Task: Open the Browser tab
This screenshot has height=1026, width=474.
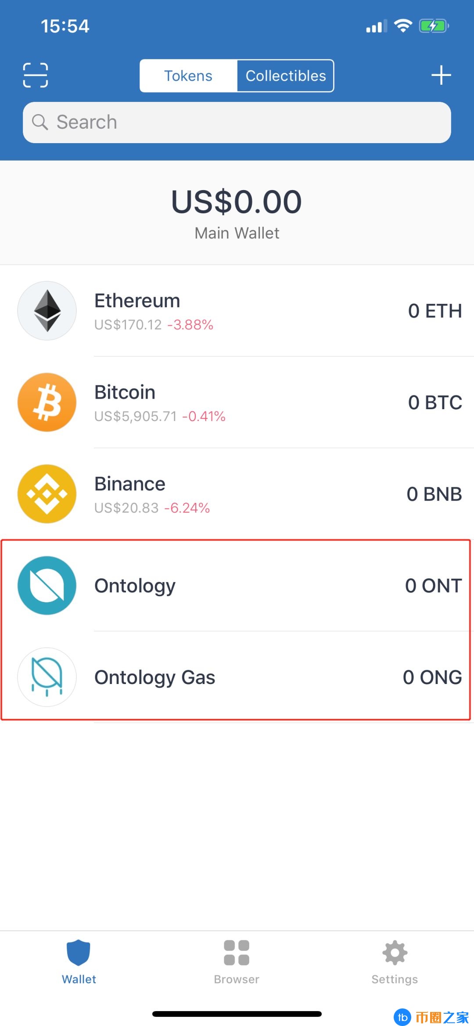Action: [x=237, y=961]
